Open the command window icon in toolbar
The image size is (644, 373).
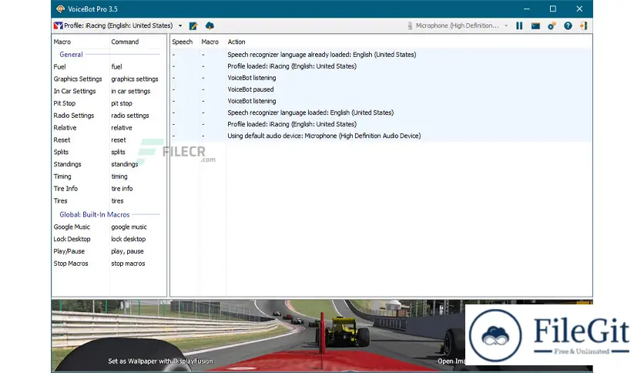535,26
